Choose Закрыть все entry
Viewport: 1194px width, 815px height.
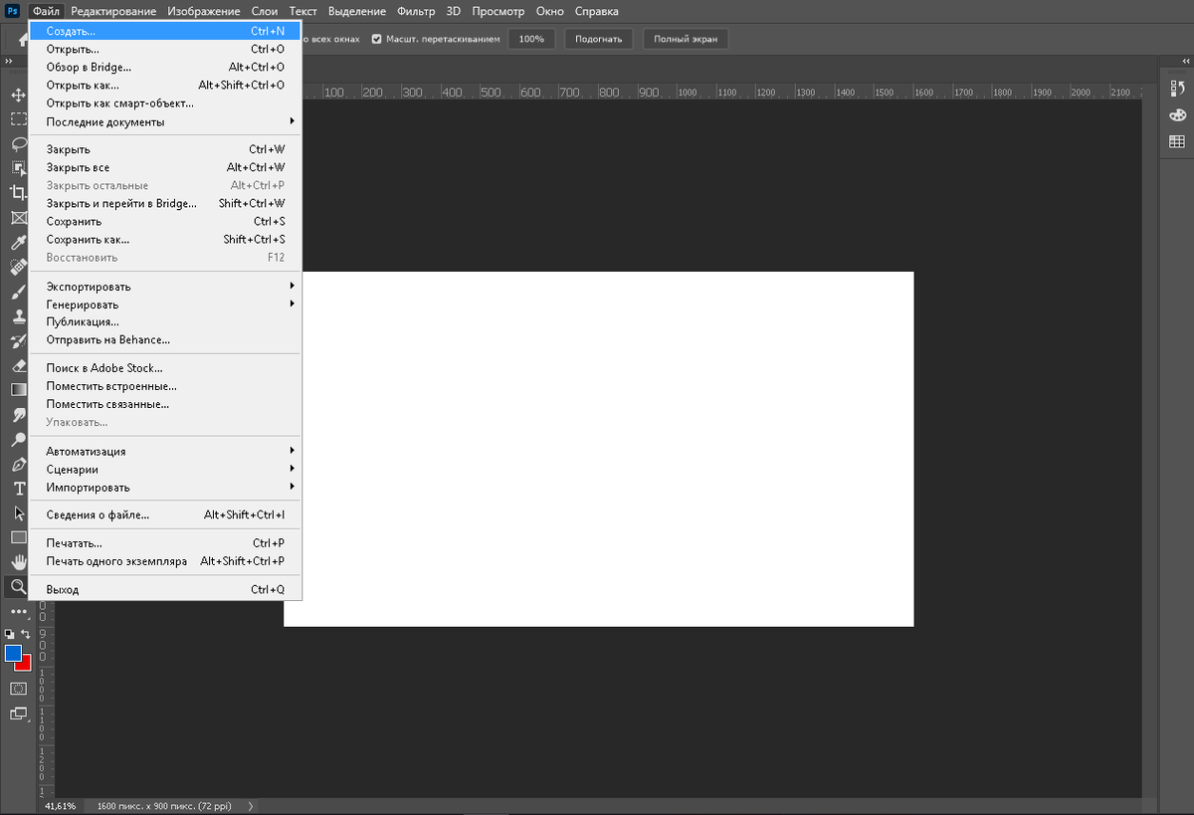[164, 167]
